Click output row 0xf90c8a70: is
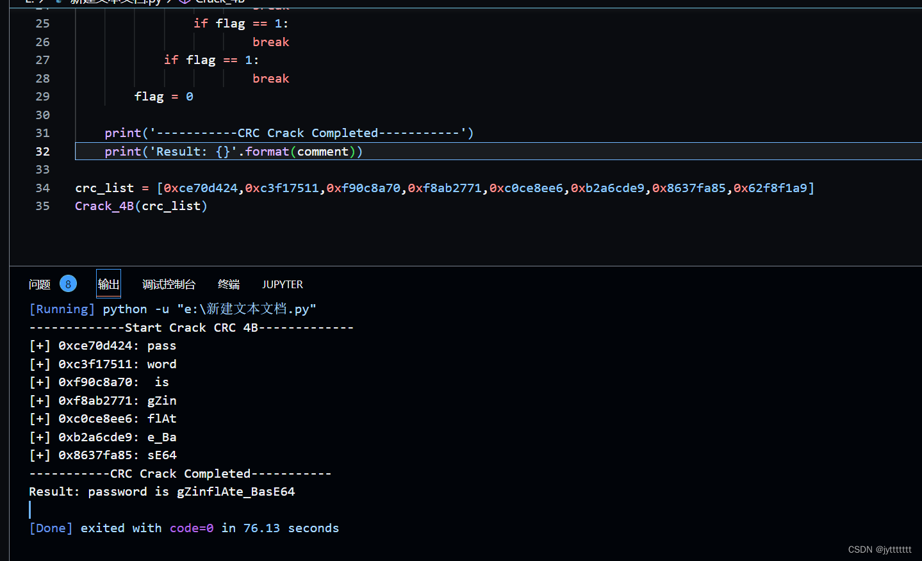This screenshot has height=561, width=922. click(99, 382)
